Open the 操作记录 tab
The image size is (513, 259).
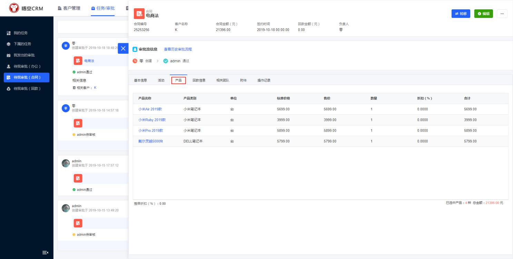264,80
